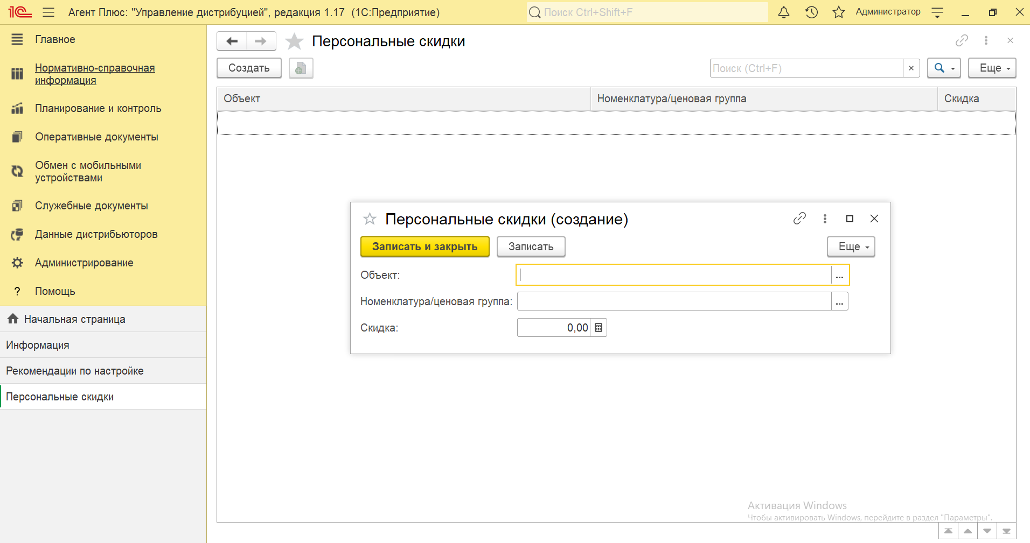Expand Еще dropdown in the creation dialog

click(851, 246)
